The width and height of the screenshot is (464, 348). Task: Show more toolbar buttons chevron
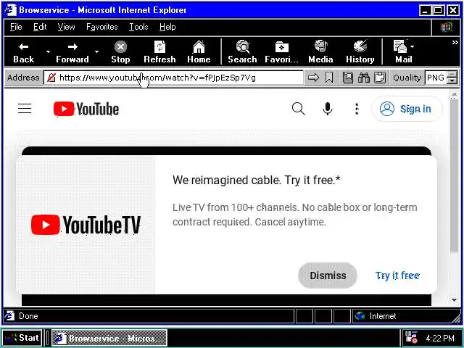455,43
